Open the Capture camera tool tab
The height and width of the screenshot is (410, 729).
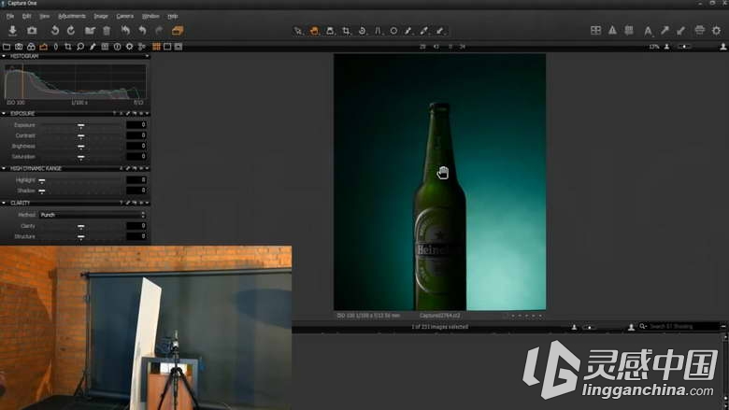click(19, 47)
